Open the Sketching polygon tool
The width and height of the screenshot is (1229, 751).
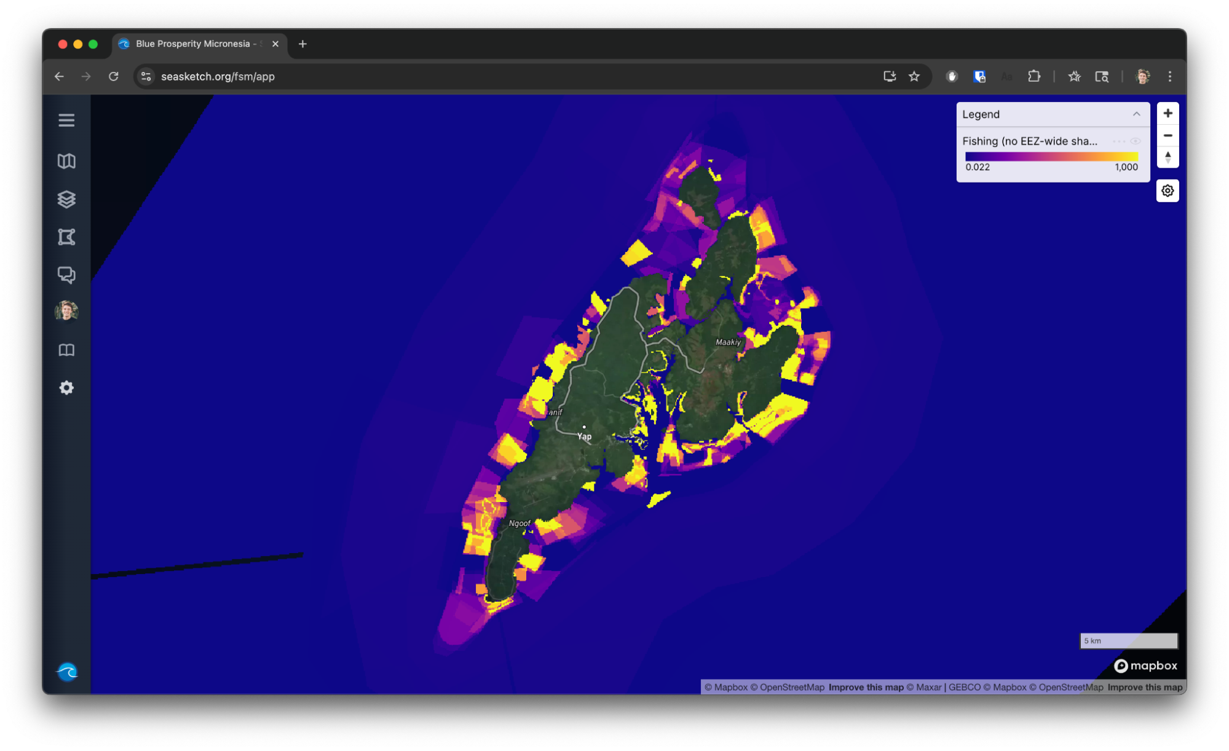[x=66, y=237]
